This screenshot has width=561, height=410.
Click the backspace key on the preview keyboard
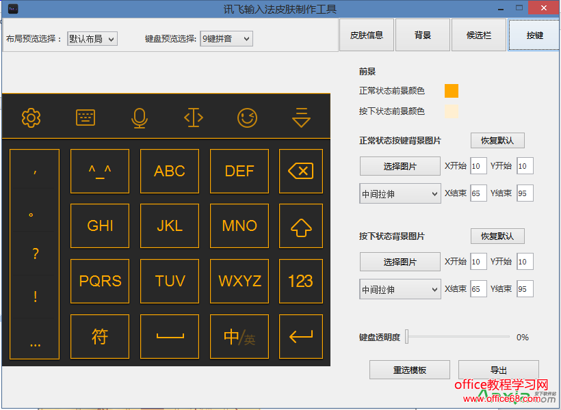pos(300,171)
